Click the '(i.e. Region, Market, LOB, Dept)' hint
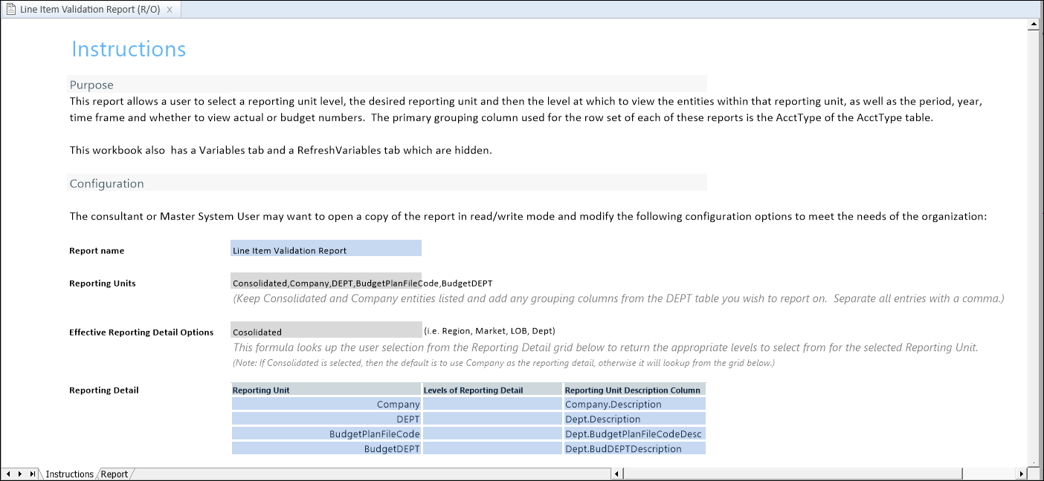This screenshot has height=481, width=1044. tap(489, 331)
